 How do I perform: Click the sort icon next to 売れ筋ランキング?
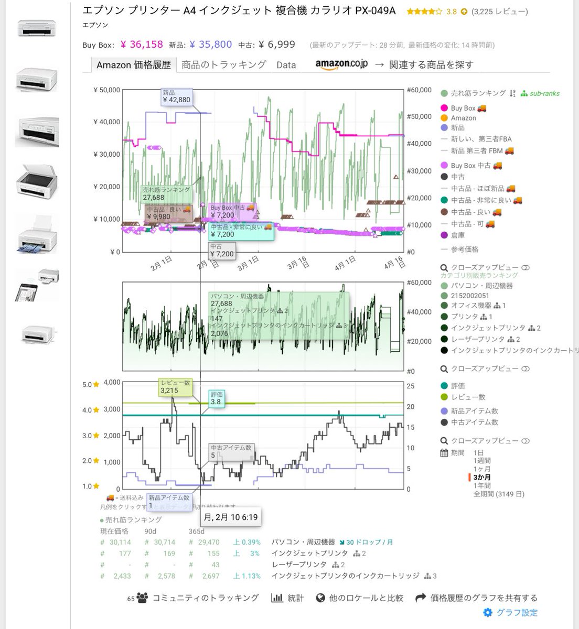click(x=512, y=93)
